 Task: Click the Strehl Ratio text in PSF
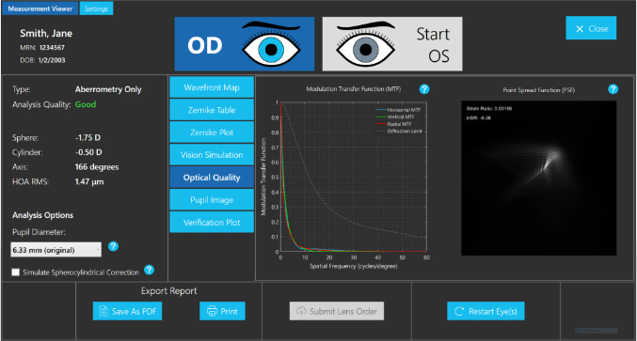tap(489, 109)
